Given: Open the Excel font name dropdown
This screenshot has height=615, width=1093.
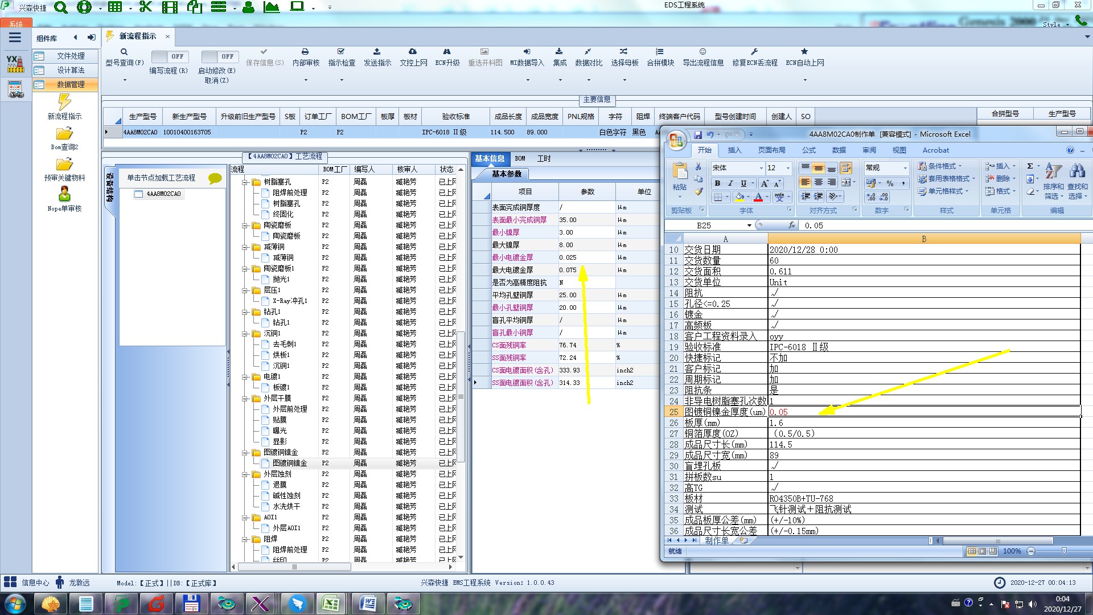Looking at the screenshot, I should [x=761, y=168].
